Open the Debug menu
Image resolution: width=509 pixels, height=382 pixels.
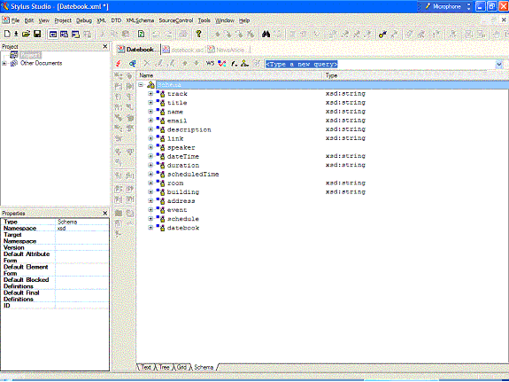84,20
